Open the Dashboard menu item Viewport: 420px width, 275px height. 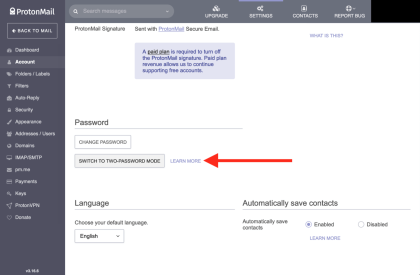[27, 50]
